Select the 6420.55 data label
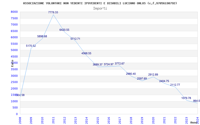Viewport: 200px width, 125px height. coord(64,30)
